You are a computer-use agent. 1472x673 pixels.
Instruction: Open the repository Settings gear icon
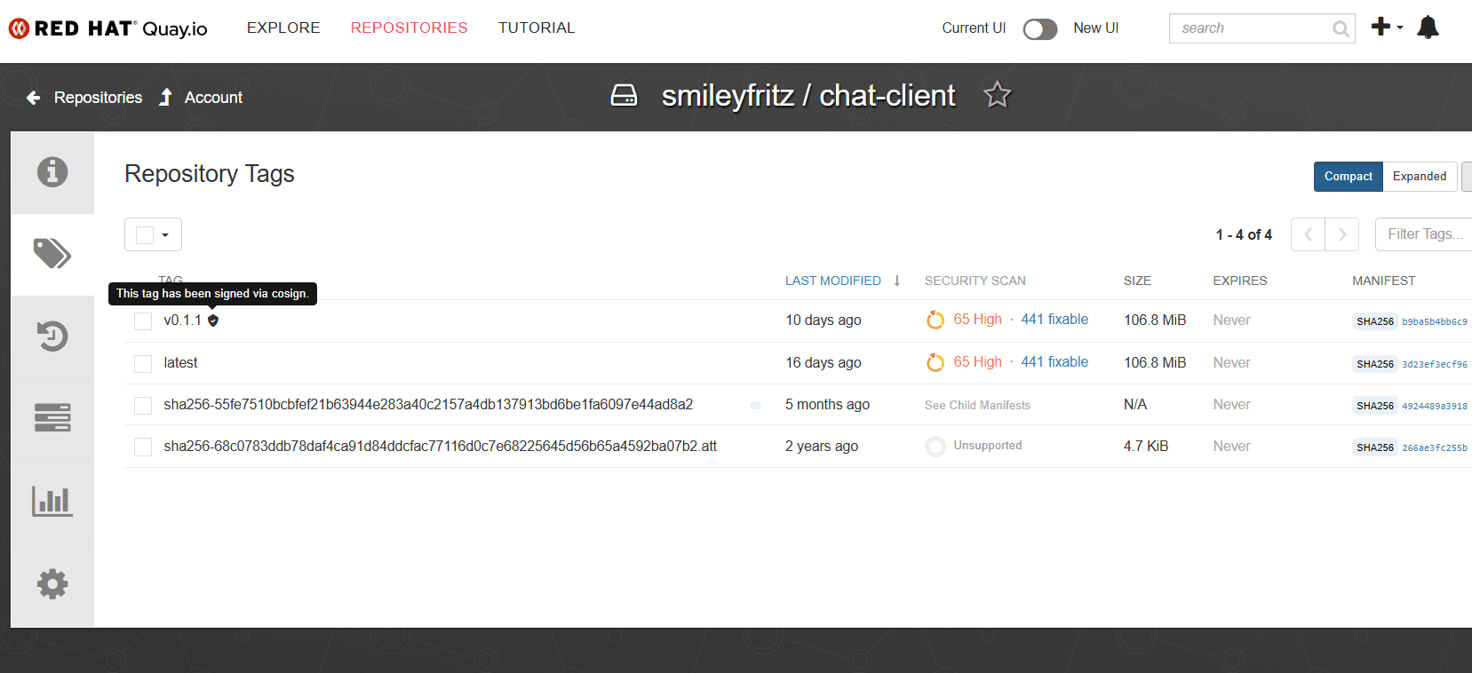click(x=52, y=583)
